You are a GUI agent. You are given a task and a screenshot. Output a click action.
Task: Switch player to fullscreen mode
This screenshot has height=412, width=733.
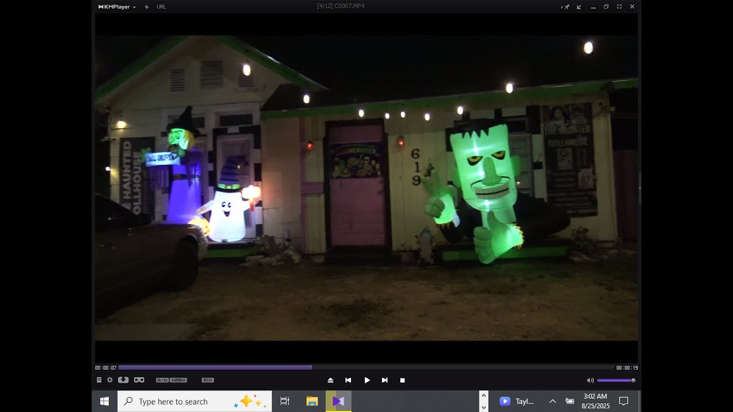coord(619,7)
